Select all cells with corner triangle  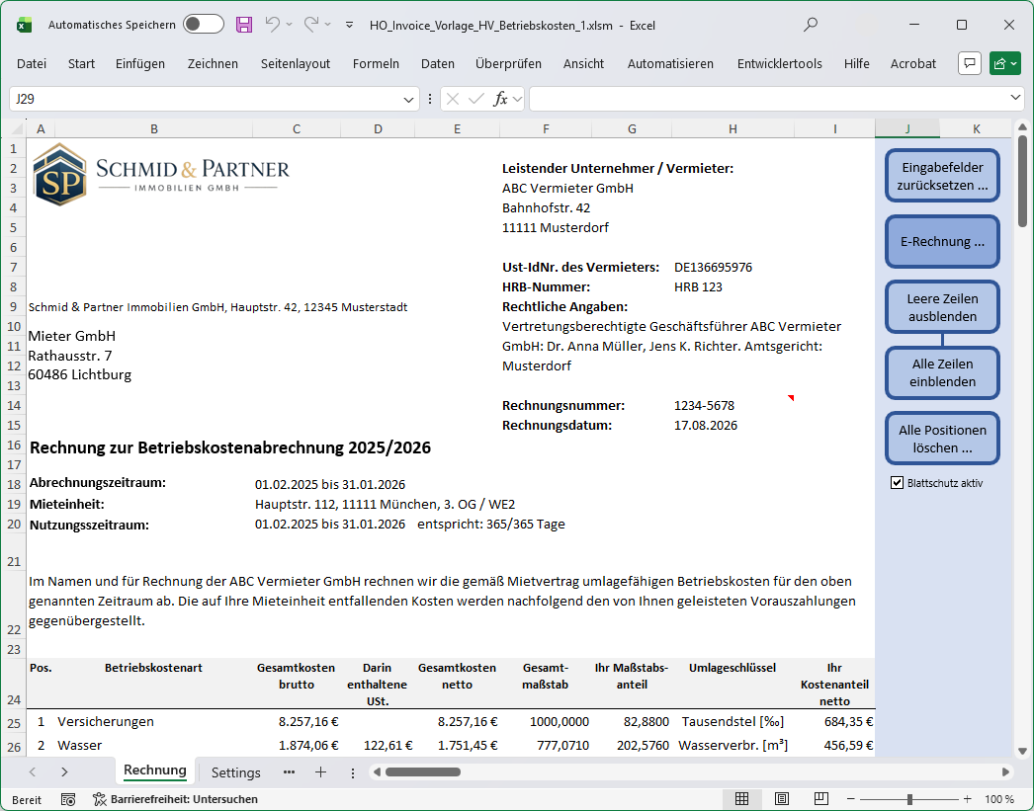pos(17,129)
